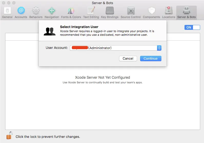Click 'Xcode Server Not Yet Configured' text

[x=103, y=77]
